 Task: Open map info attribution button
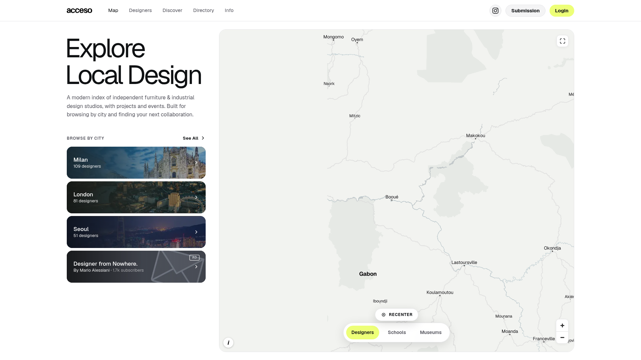[228, 343]
